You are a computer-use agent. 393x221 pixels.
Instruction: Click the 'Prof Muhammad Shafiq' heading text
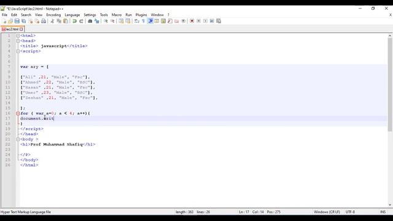56,144
